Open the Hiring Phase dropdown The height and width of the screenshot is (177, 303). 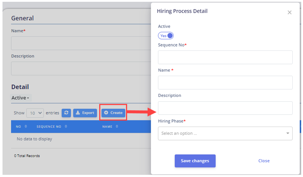coord(225,133)
